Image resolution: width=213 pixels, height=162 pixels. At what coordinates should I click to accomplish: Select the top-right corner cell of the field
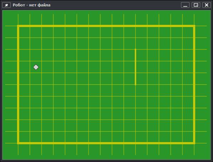pos(188,32)
